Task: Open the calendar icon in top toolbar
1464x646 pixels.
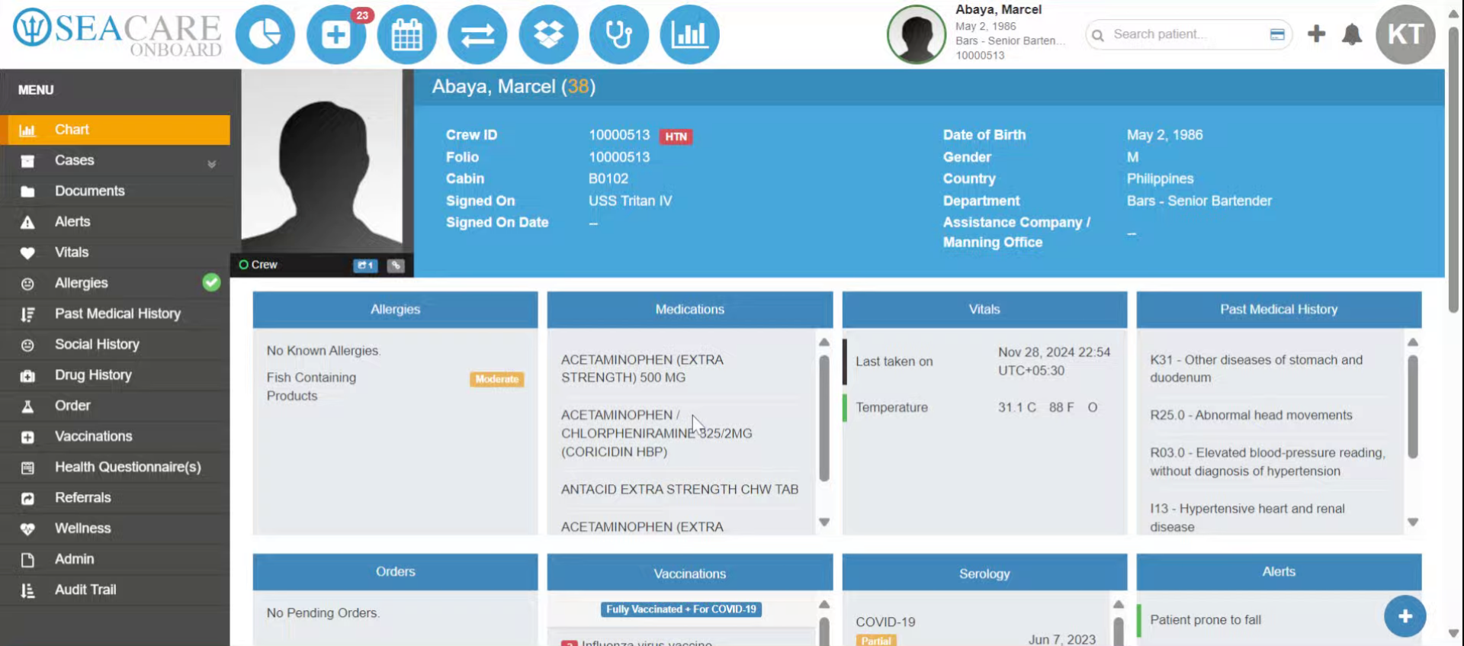Action: 407,34
